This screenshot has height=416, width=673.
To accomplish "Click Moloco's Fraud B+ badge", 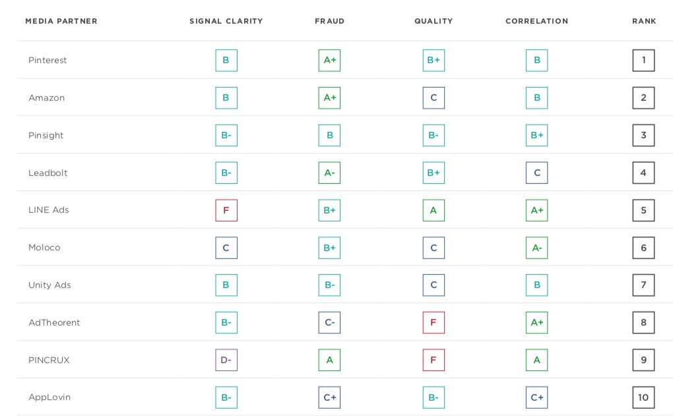I will tap(330, 248).
